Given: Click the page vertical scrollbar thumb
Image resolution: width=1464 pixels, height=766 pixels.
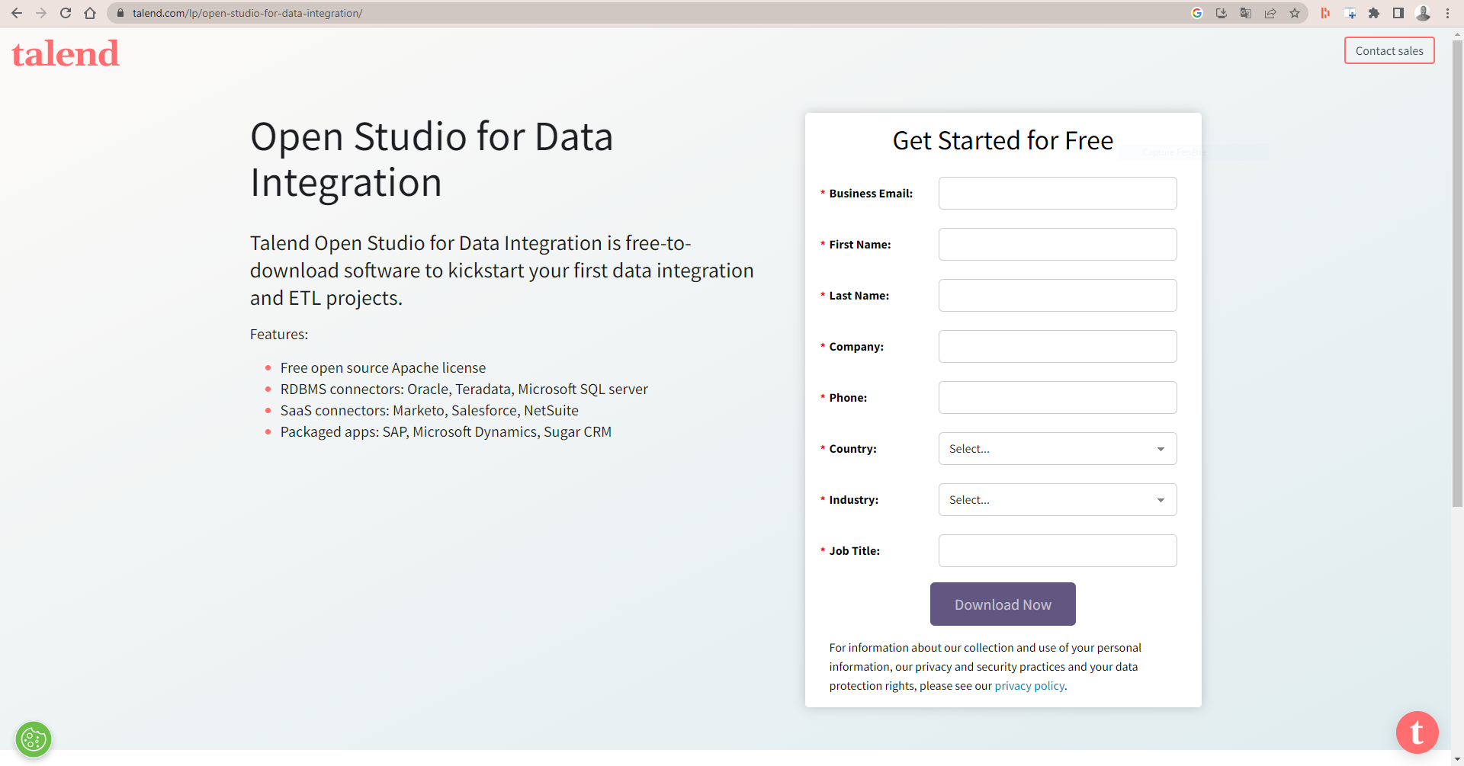Looking at the screenshot, I should (1457, 273).
